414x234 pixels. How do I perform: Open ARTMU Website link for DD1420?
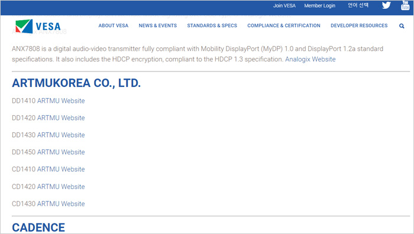click(x=61, y=118)
